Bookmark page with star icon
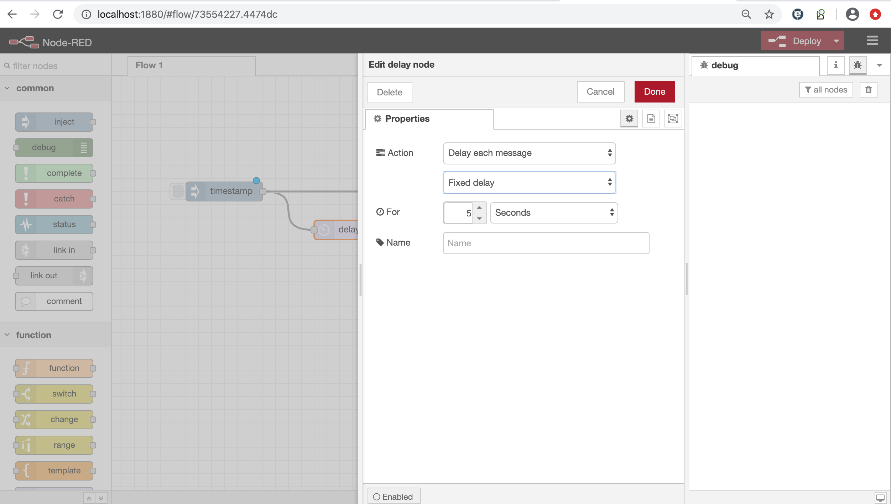Image resolution: width=891 pixels, height=504 pixels. (769, 14)
